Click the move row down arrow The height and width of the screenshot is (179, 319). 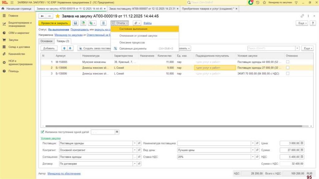(70, 48)
